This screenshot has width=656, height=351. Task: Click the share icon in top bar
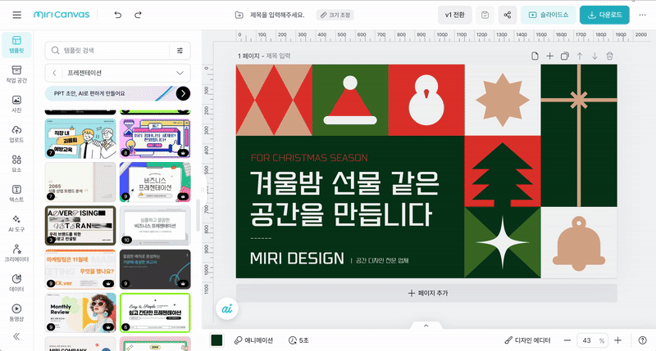click(x=508, y=15)
